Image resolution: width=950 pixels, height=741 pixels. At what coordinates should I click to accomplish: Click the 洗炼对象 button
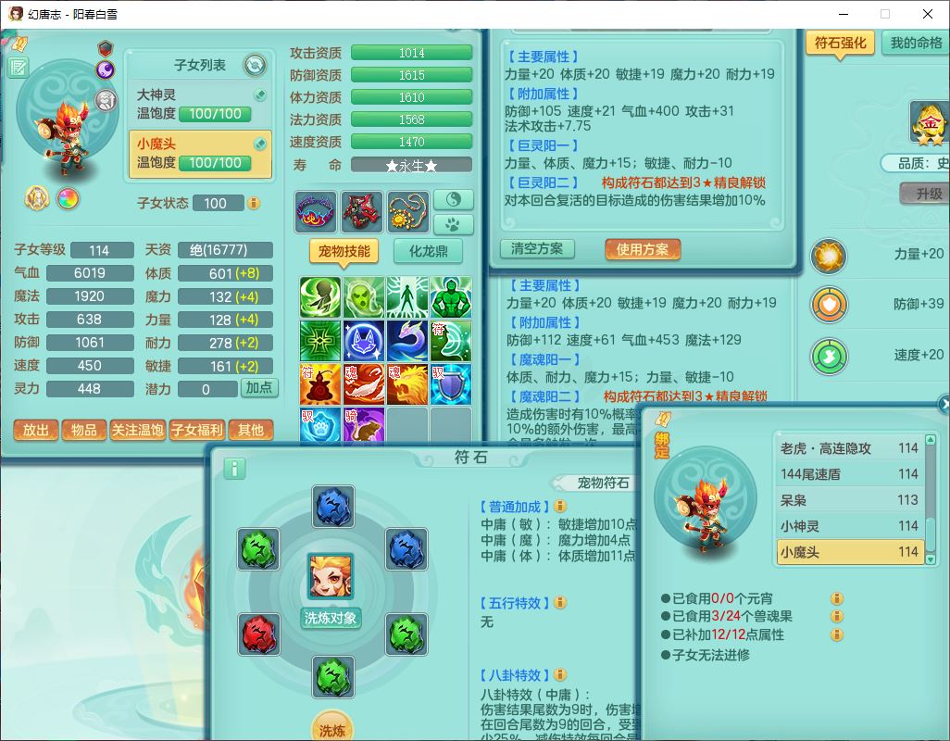[x=331, y=618]
